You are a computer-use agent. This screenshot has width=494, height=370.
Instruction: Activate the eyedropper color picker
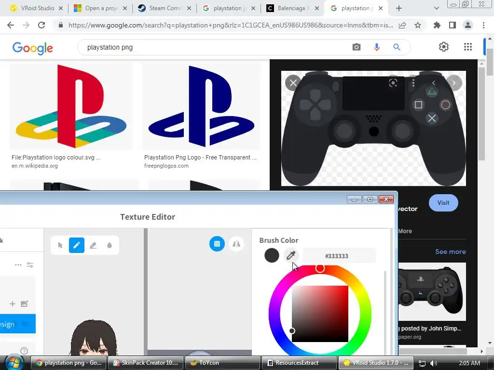(291, 255)
